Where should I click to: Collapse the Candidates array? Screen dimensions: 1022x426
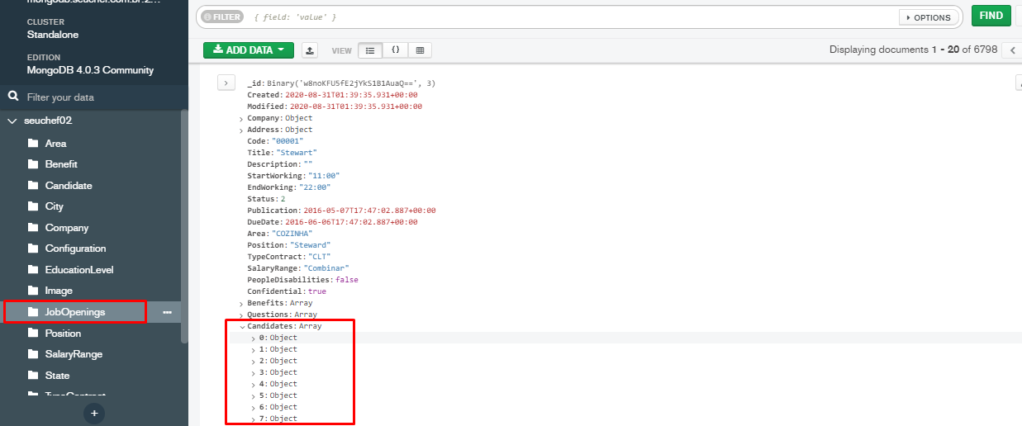click(242, 327)
